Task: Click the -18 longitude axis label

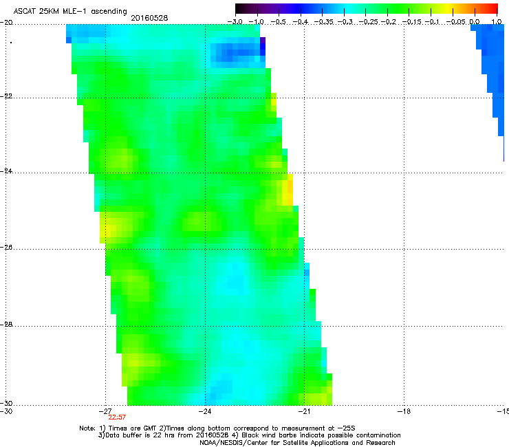Action: pos(404,411)
